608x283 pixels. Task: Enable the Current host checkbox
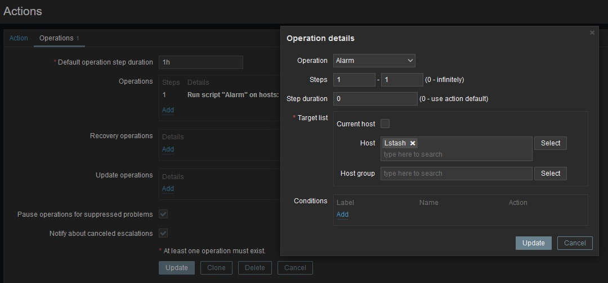(385, 124)
